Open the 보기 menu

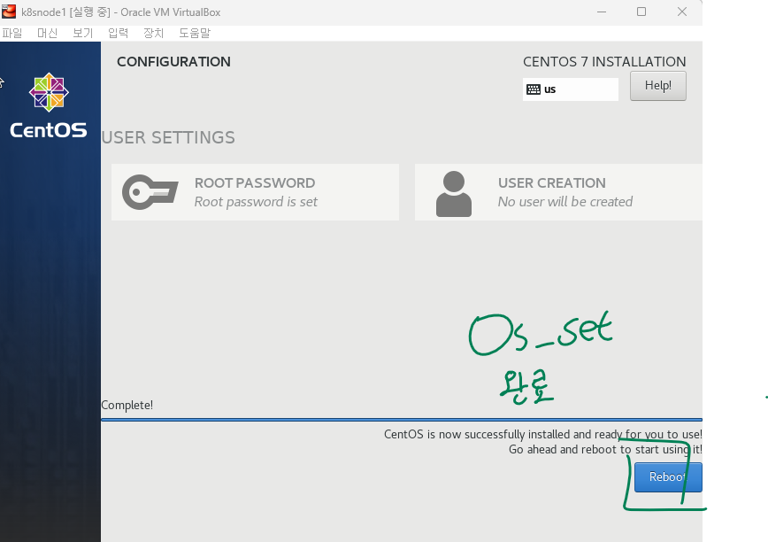[83, 33]
